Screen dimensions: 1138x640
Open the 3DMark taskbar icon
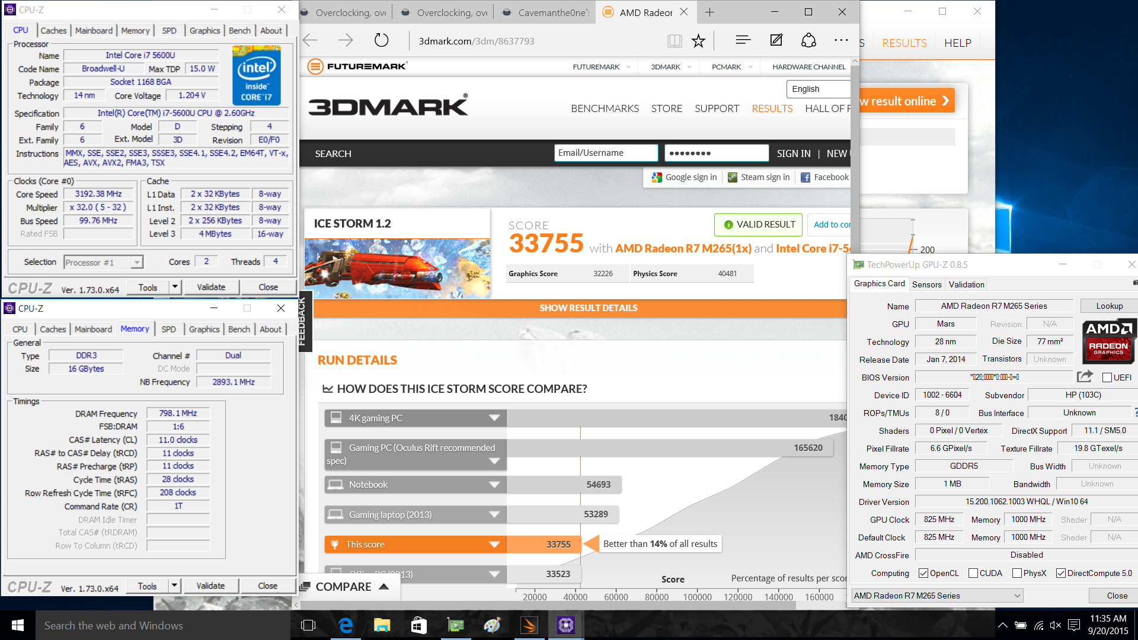pos(529,625)
